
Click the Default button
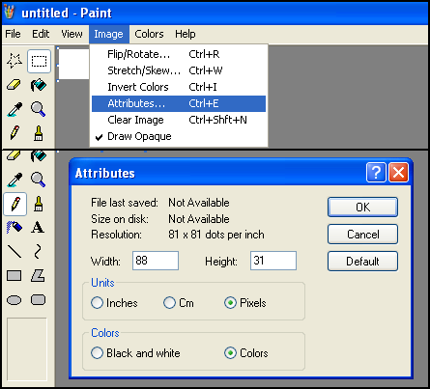coord(362,262)
